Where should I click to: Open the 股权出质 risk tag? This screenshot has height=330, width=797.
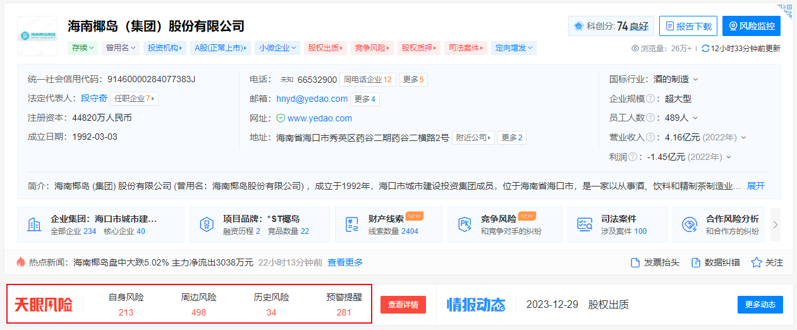click(324, 48)
